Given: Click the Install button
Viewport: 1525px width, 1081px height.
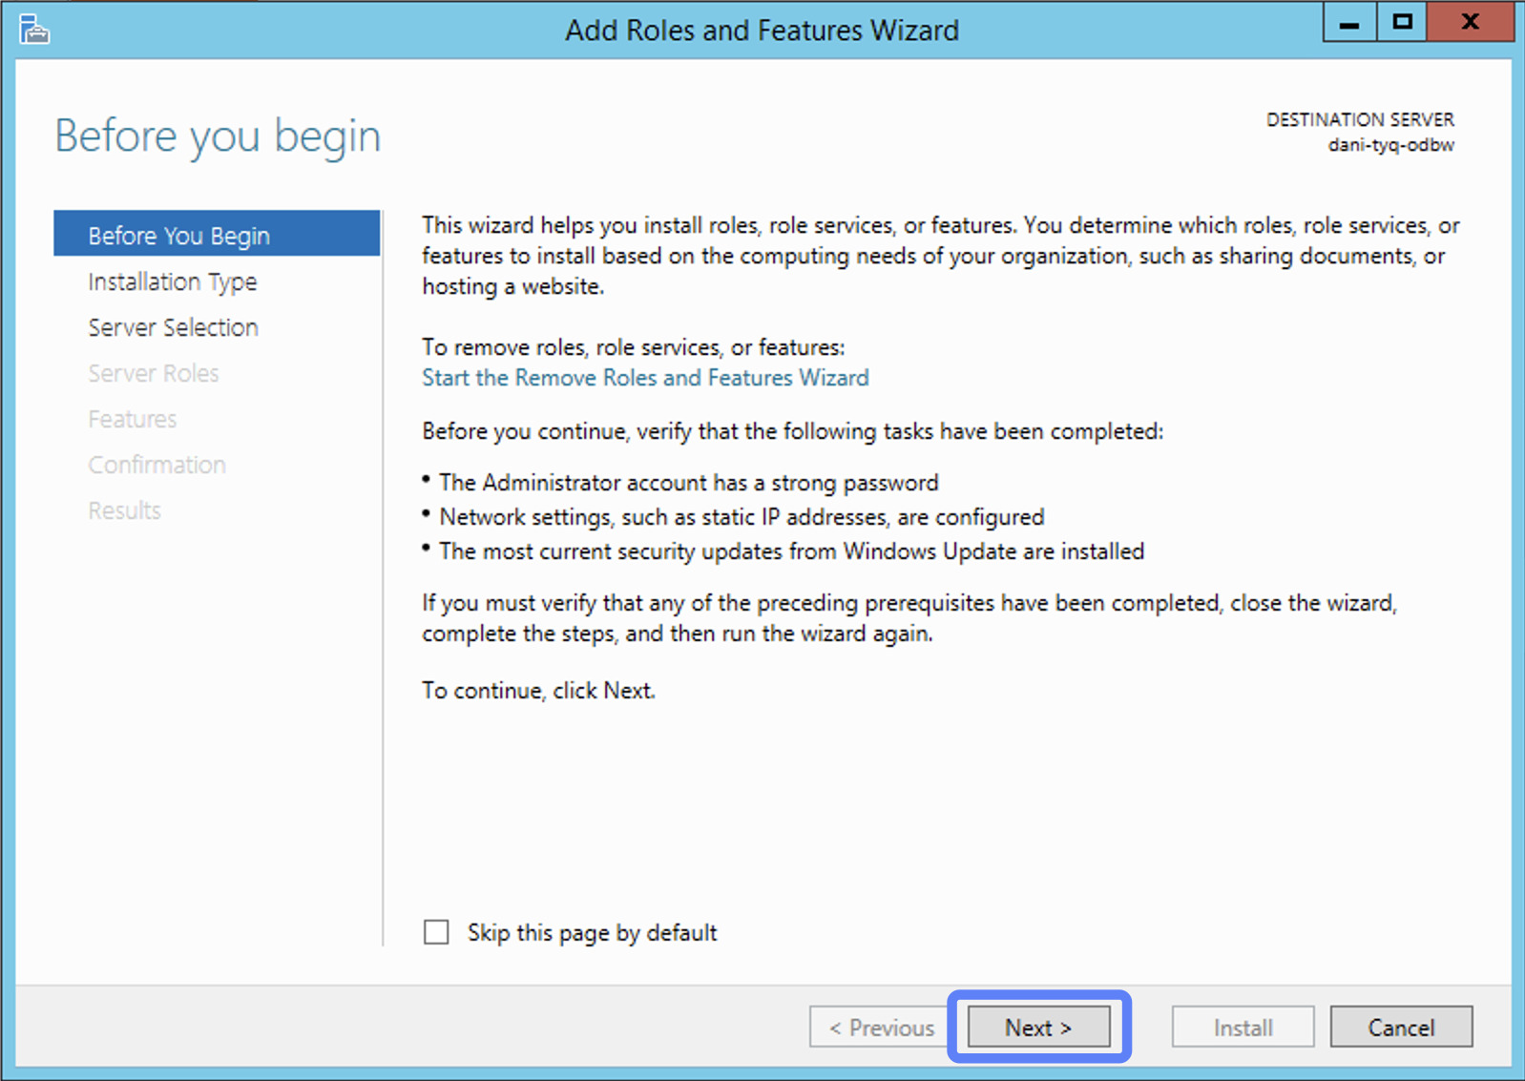Looking at the screenshot, I should pyautogui.click(x=1243, y=1028).
